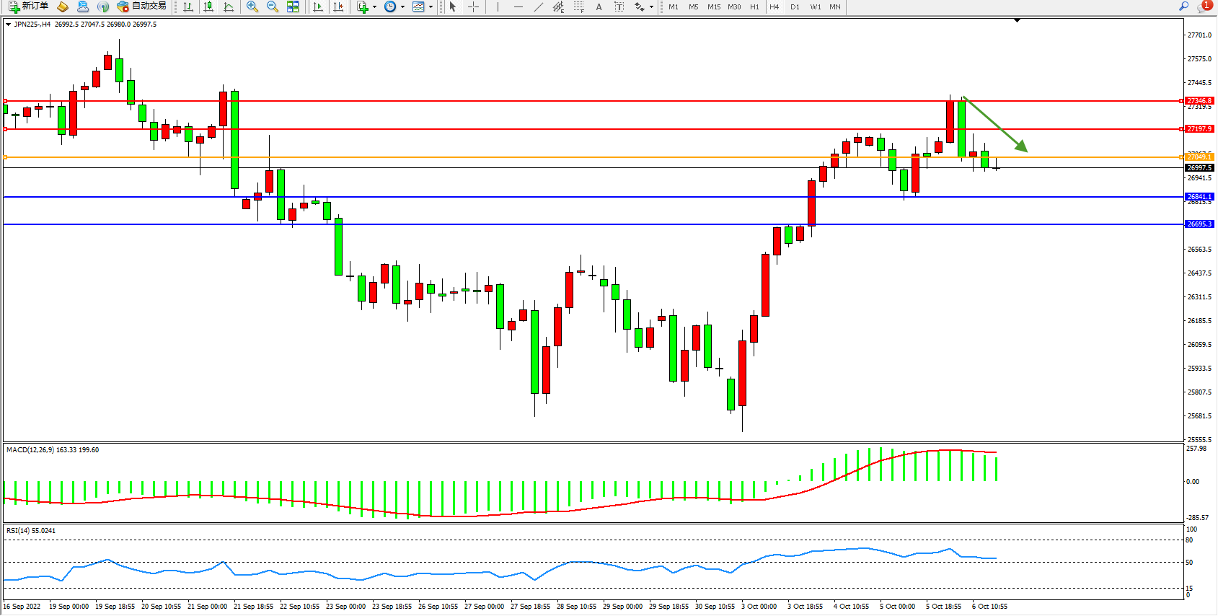Toggle AutoTrading (自动交易) button
1218x616 pixels.
(142, 6)
